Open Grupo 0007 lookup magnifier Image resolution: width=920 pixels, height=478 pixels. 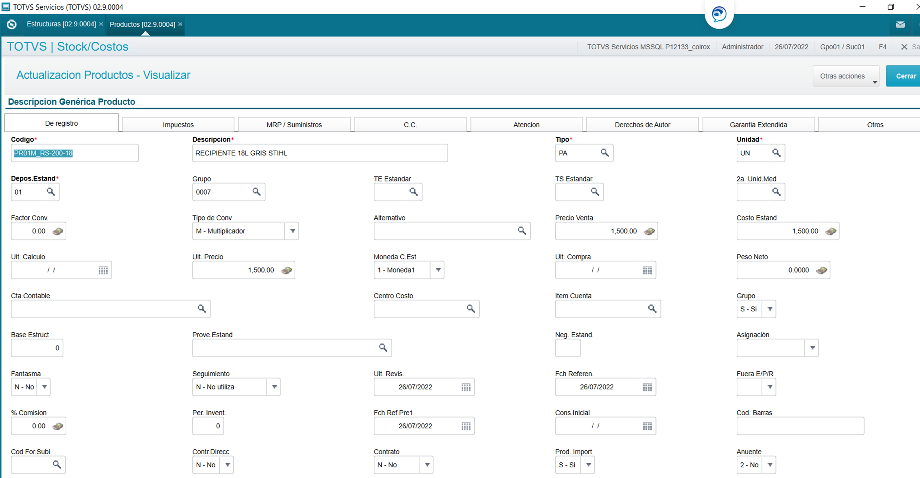click(257, 192)
